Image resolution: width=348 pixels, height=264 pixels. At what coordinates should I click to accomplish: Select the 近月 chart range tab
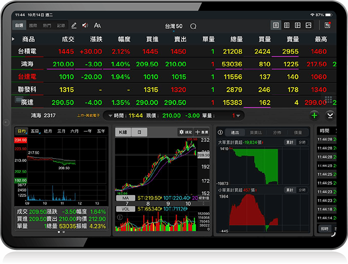click(x=48, y=131)
